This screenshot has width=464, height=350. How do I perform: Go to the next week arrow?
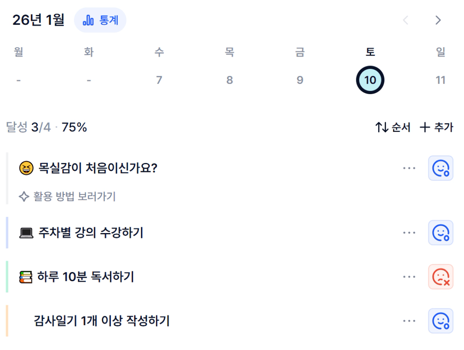438,20
